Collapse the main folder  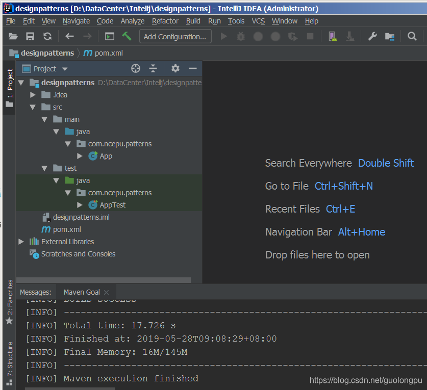tap(44, 119)
